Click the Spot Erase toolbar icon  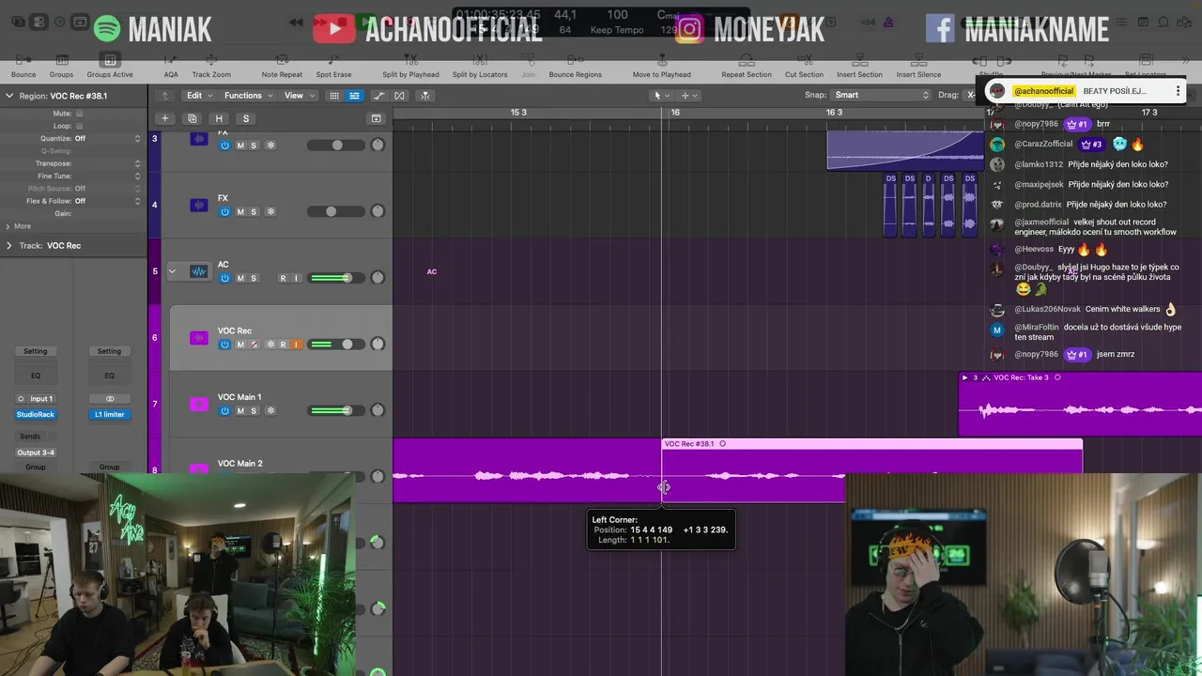coord(333,61)
